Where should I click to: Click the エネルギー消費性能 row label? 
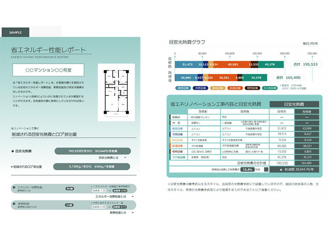pyautogui.click(x=30, y=187)
